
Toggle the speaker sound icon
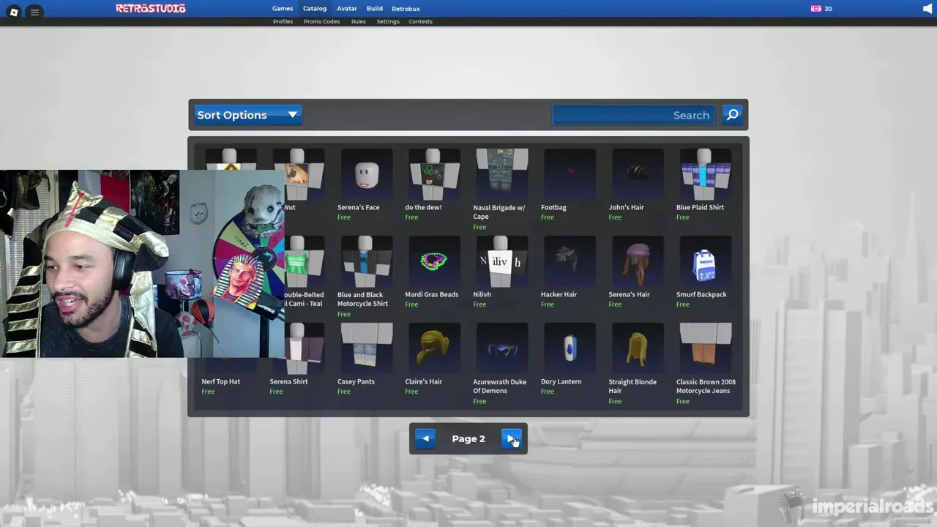[x=927, y=9]
